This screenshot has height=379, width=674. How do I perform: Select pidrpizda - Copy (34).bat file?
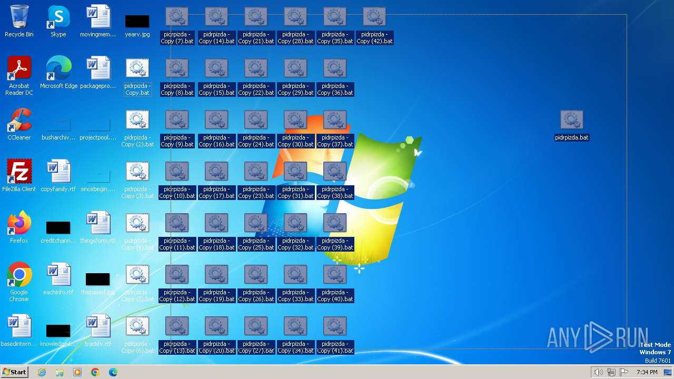coord(295,334)
